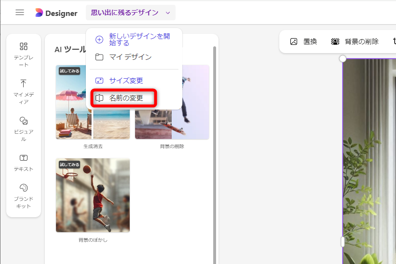This screenshot has width=396, height=264.
Task: Click the AI tools panel scrollbar
Action: [x=215, y=155]
